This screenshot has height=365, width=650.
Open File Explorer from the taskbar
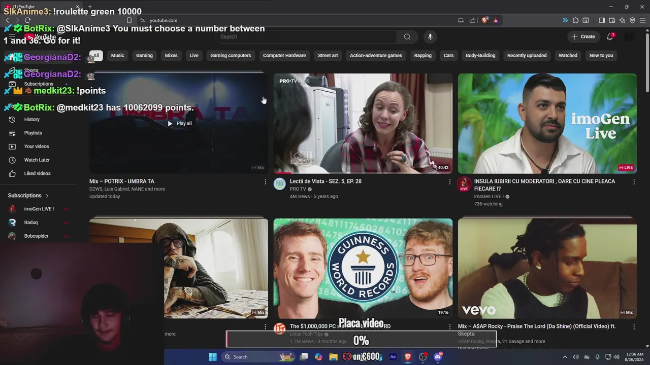tap(333, 357)
